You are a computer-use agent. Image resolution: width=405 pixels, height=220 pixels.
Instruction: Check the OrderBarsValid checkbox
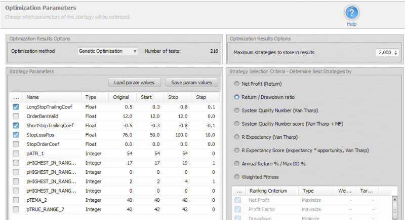pyautogui.click(x=16, y=116)
